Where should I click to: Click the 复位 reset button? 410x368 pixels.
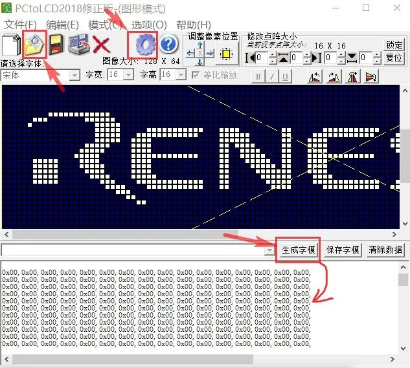pyautogui.click(x=394, y=58)
